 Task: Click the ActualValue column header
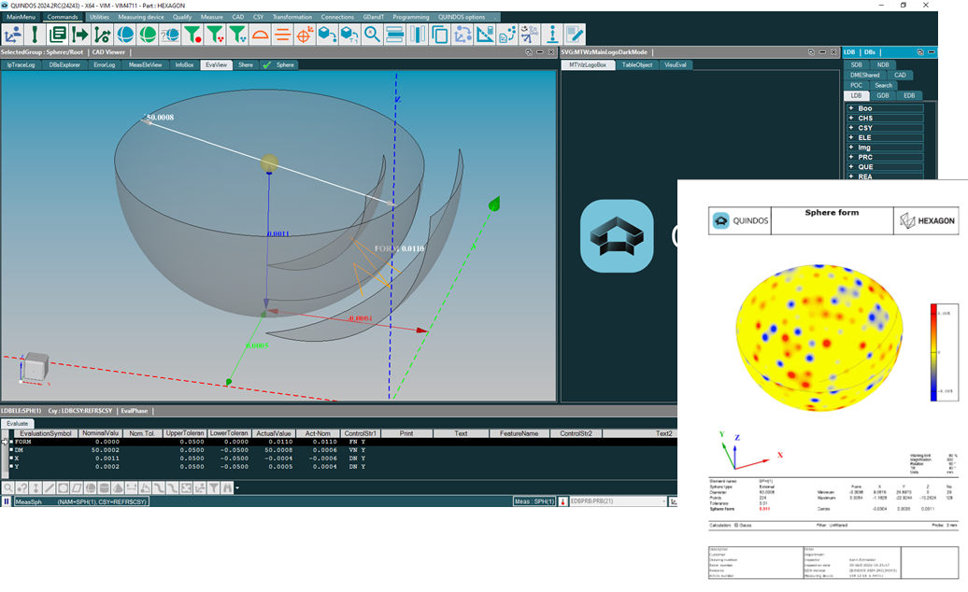274,433
